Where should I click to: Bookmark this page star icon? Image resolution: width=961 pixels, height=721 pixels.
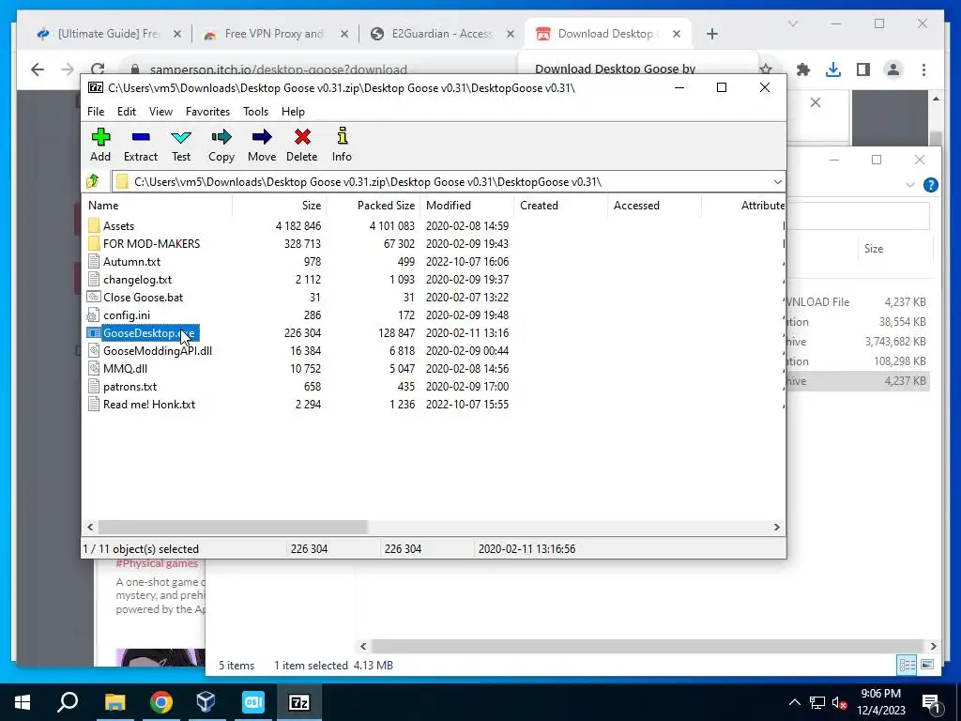766,69
